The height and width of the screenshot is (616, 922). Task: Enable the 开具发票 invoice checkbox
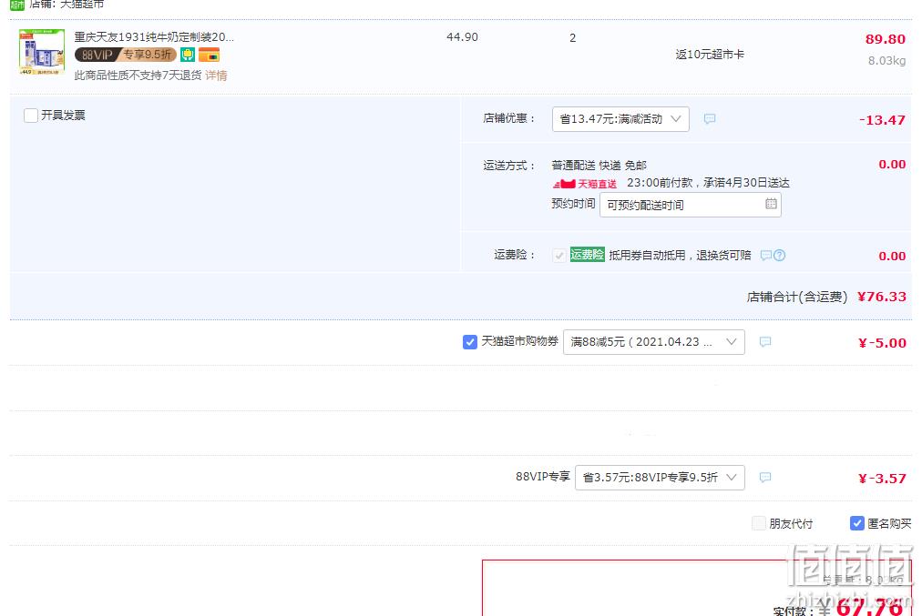[x=31, y=115]
